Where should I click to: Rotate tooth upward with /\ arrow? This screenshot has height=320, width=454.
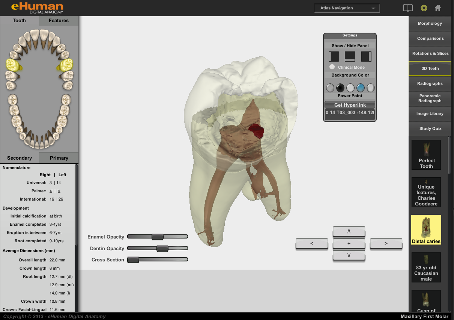click(x=349, y=232)
